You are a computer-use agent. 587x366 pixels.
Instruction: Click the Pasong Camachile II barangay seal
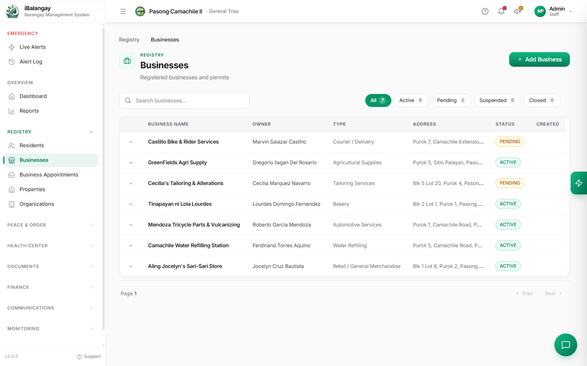140,11
